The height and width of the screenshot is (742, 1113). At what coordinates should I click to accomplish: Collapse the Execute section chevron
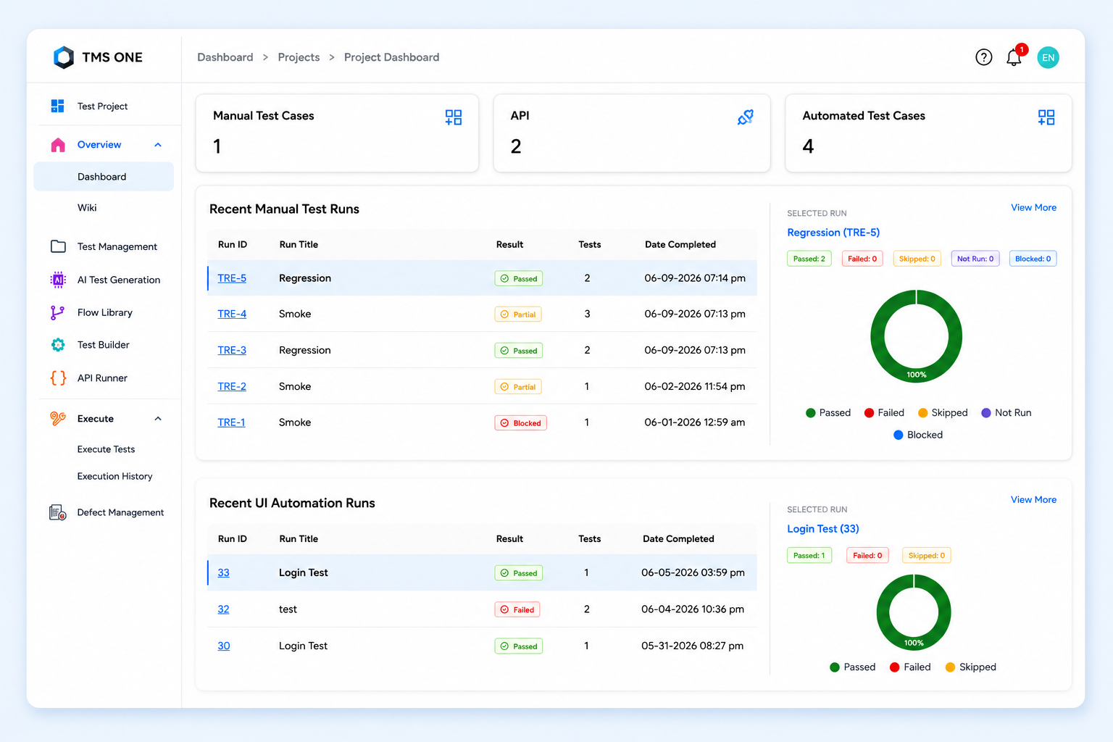point(158,419)
